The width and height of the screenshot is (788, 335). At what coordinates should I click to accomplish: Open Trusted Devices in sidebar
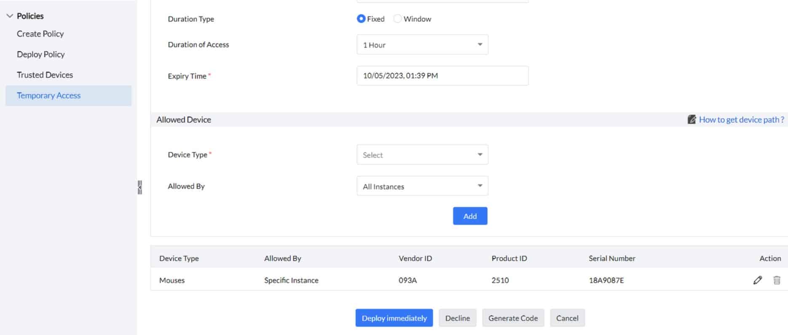point(45,75)
